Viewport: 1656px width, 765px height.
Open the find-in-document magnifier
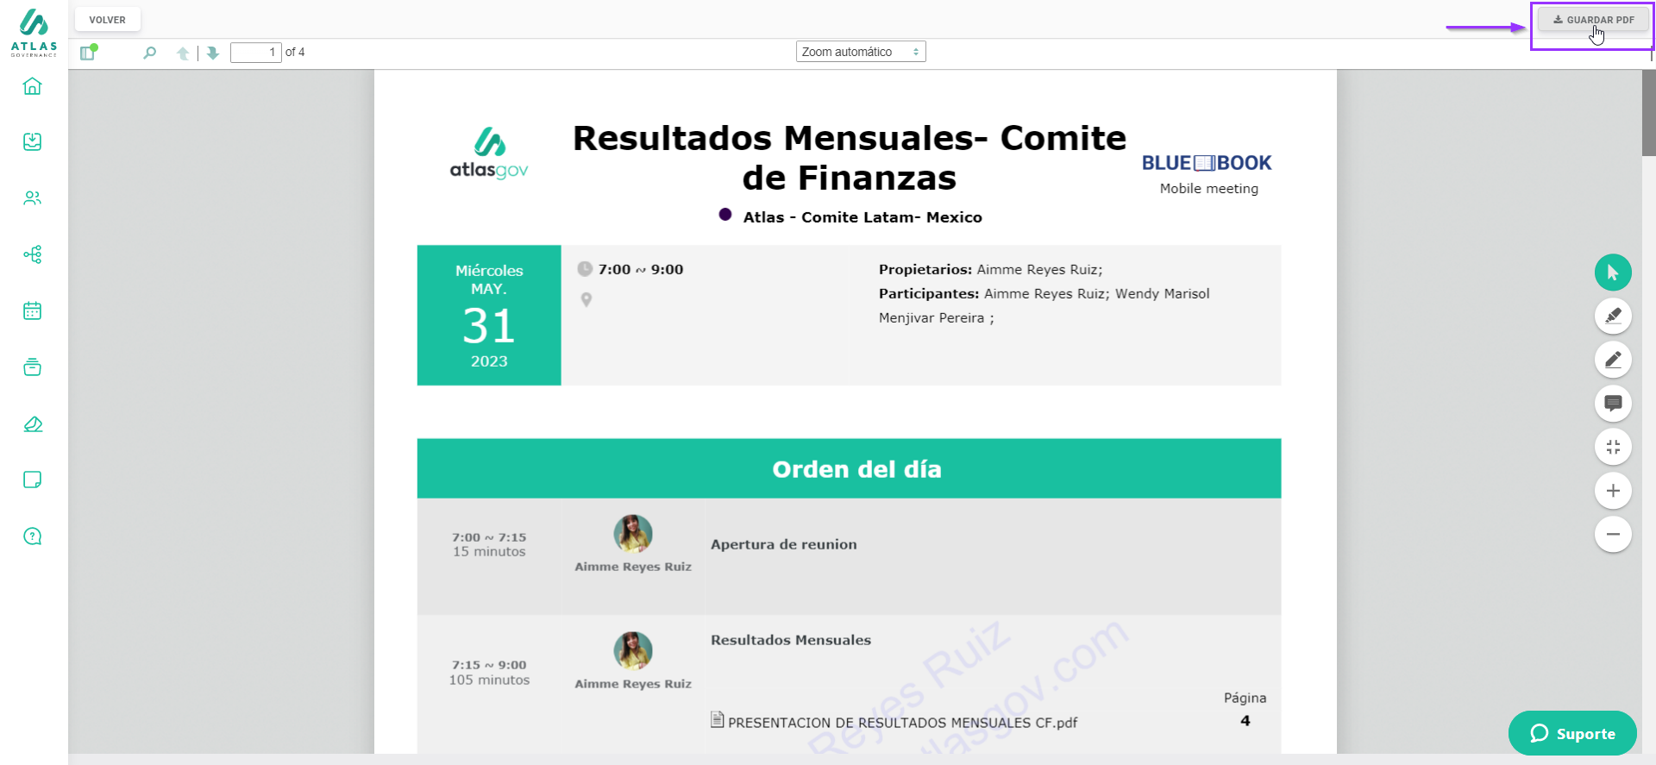point(150,53)
